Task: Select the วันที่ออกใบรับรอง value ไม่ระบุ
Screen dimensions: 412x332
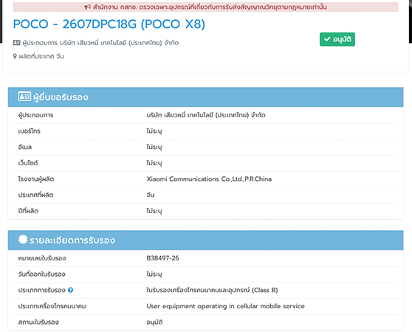Action: pyautogui.click(x=154, y=274)
